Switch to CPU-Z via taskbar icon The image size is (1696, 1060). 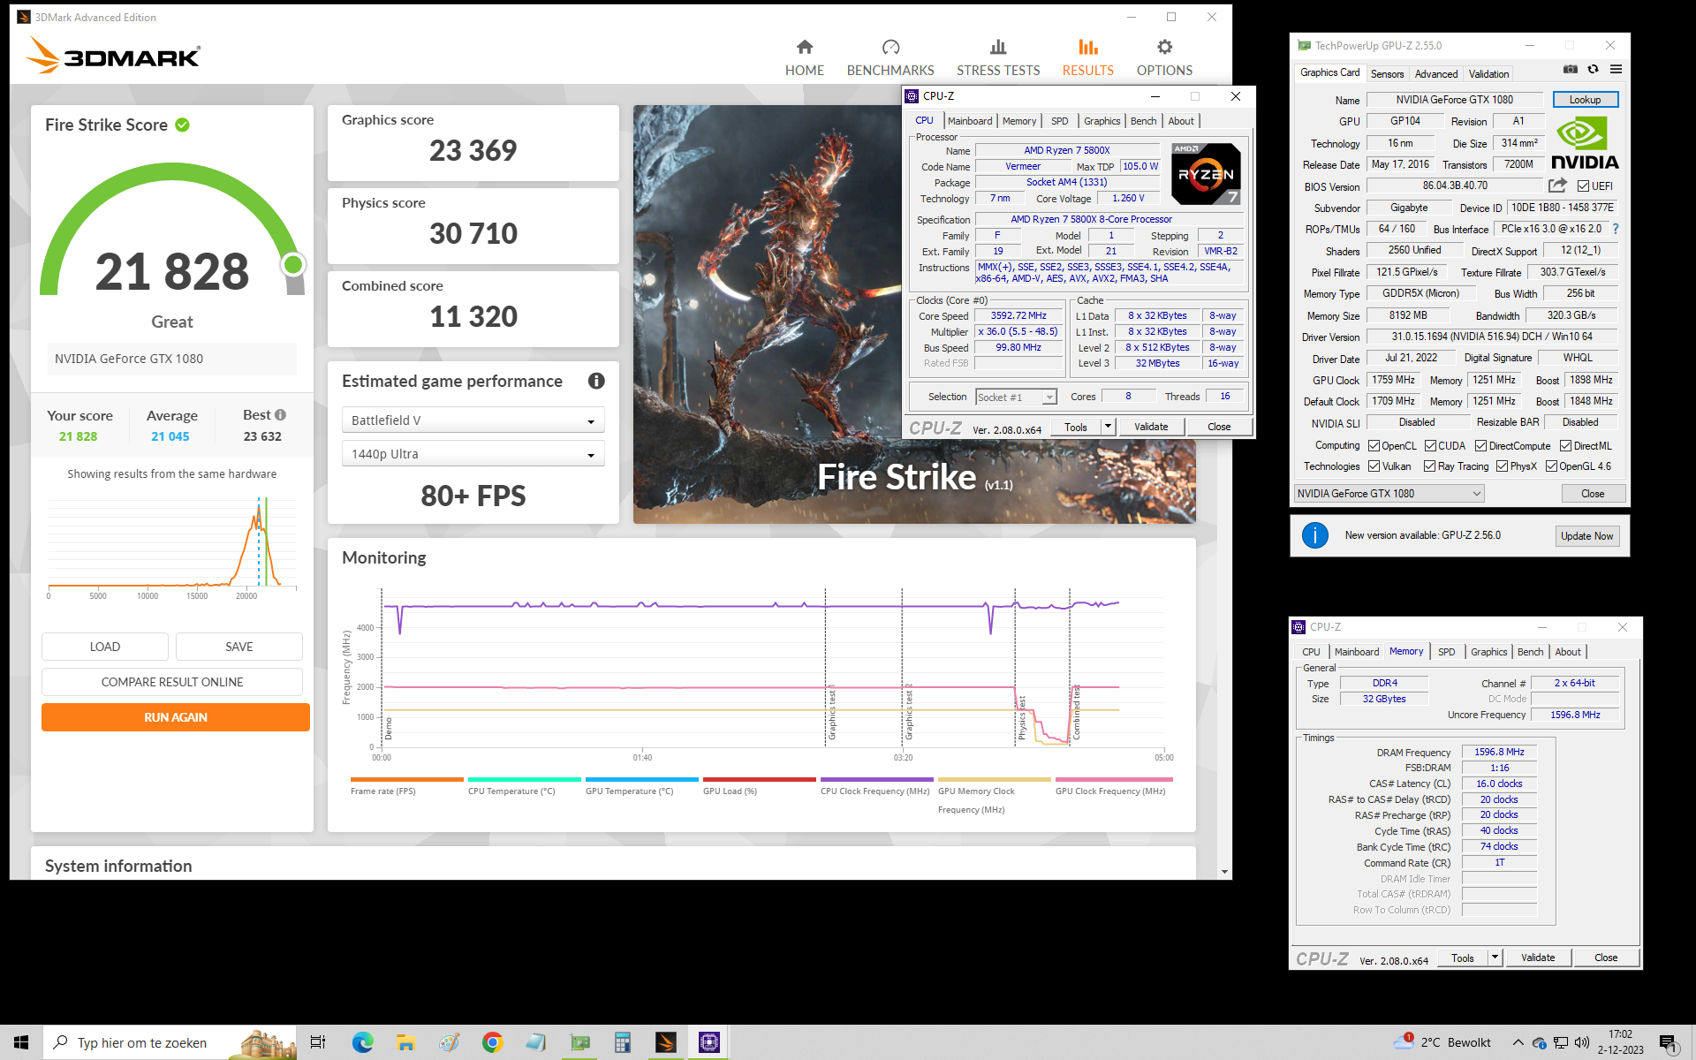coord(709,1042)
